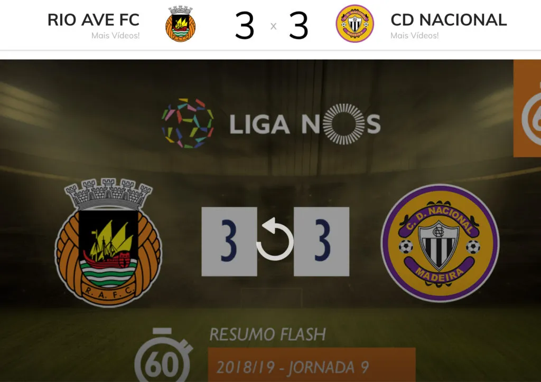
Task: Click the large CD Nacional Madeira badge
Action: (440, 243)
